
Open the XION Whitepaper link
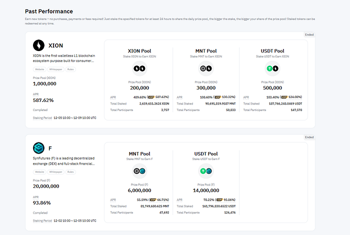click(x=56, y=69)
